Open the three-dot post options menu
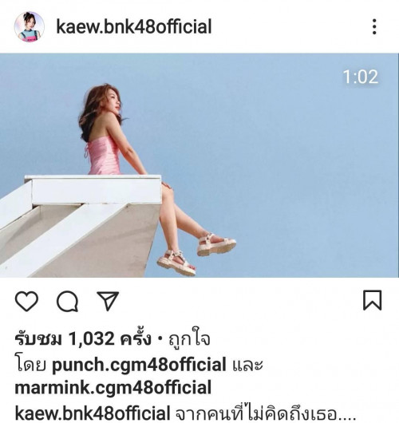This screenshot has height=423, width=399. [374, 26]
